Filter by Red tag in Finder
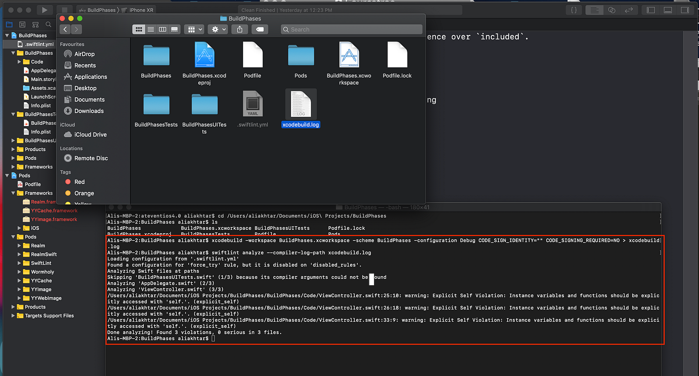This screenshot has width=699, height=376. coord(75,182)
